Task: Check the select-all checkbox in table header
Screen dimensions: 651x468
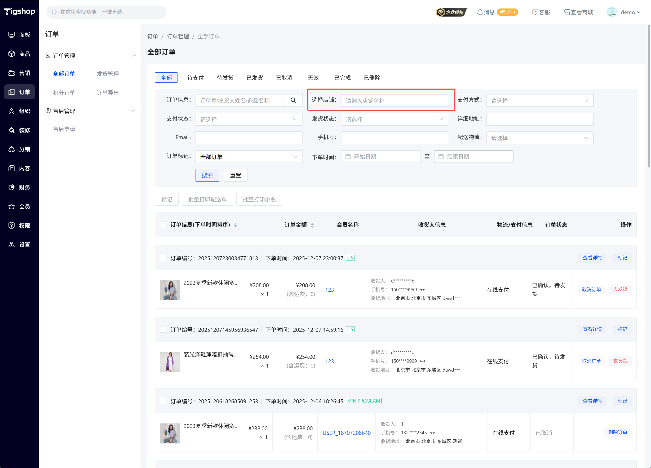Action: 163,225
